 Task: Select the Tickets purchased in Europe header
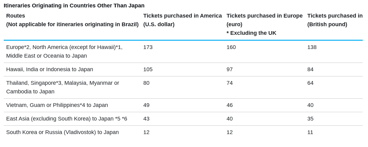[x=264, y=16]
